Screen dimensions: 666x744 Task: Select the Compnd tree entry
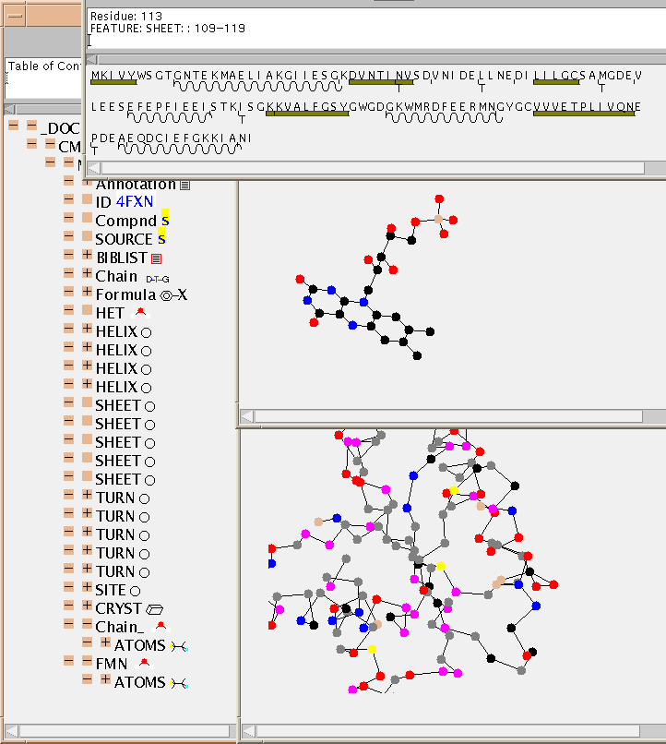[x=126, y=221]
